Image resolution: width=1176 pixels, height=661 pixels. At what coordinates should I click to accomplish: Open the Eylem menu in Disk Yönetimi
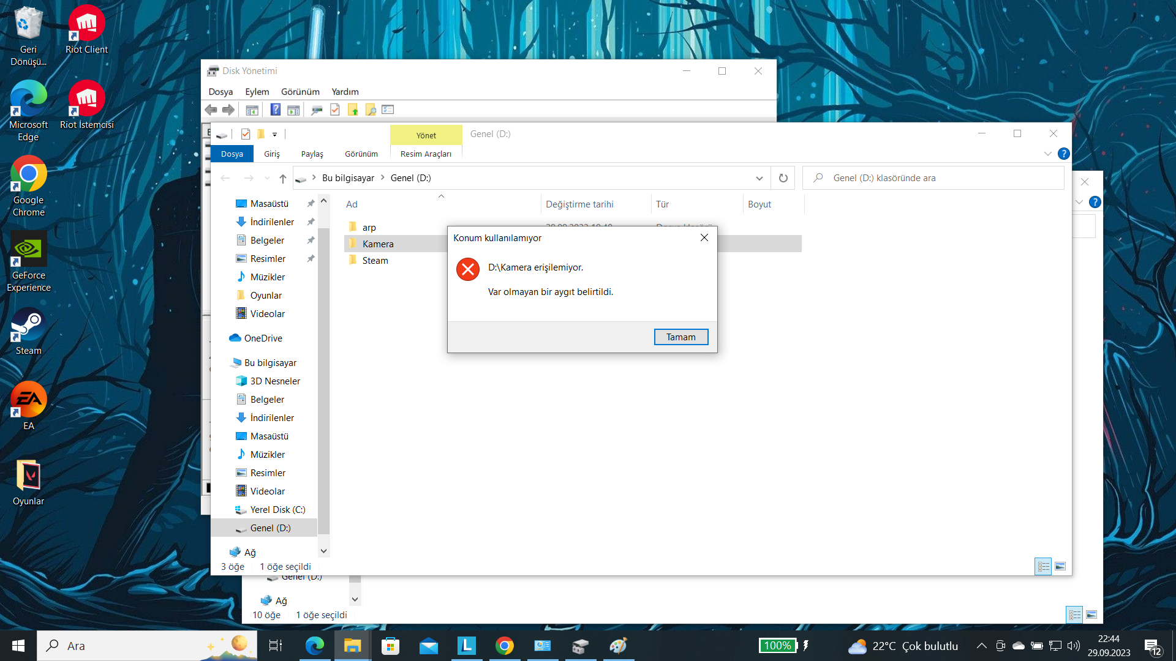[x=257, y=92]
